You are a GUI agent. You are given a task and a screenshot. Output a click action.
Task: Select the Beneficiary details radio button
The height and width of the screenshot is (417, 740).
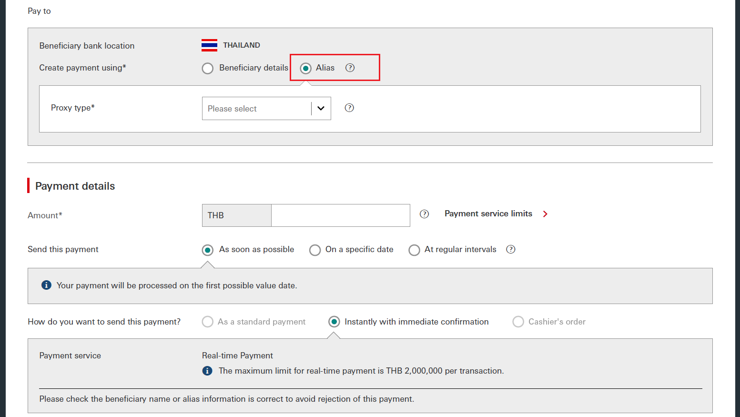tap(208, 68)
